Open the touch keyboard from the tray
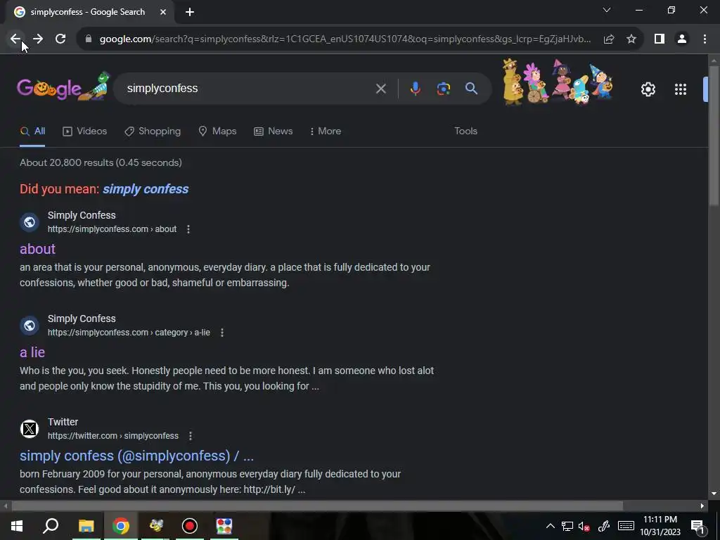 pyautogui.click(x=626, y=526)
